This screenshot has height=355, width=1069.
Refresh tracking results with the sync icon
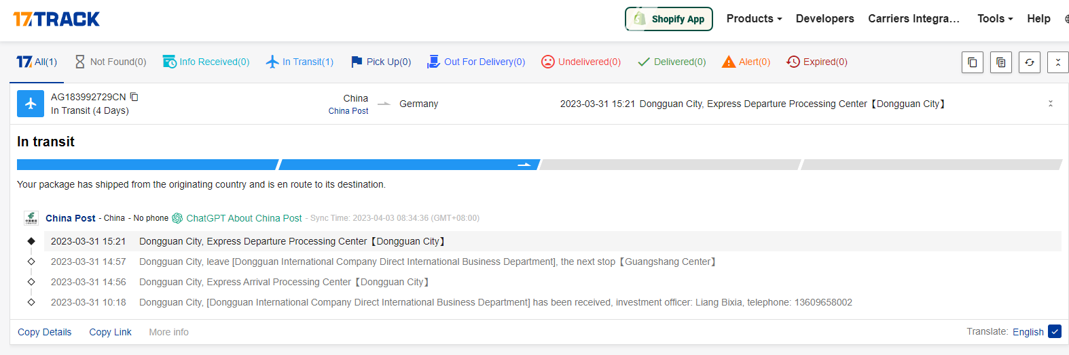point(1029,62)
